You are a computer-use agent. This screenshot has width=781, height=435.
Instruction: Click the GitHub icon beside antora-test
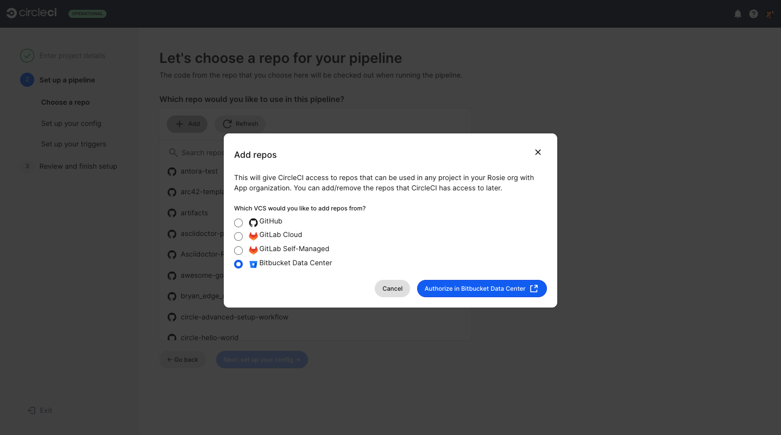172,171
